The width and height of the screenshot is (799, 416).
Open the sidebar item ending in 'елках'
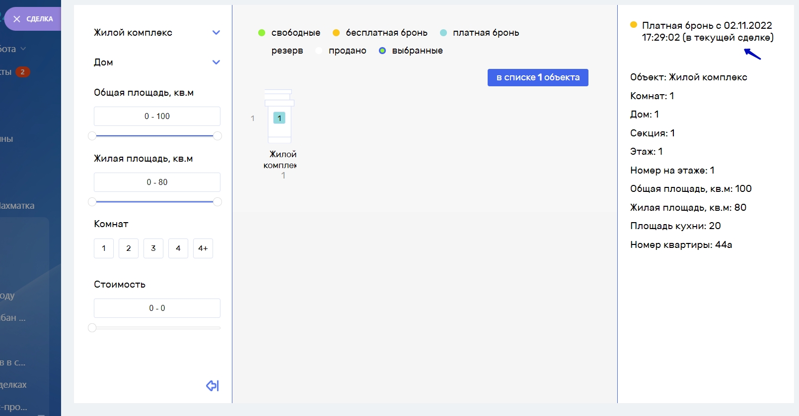[x=14, y=385]
